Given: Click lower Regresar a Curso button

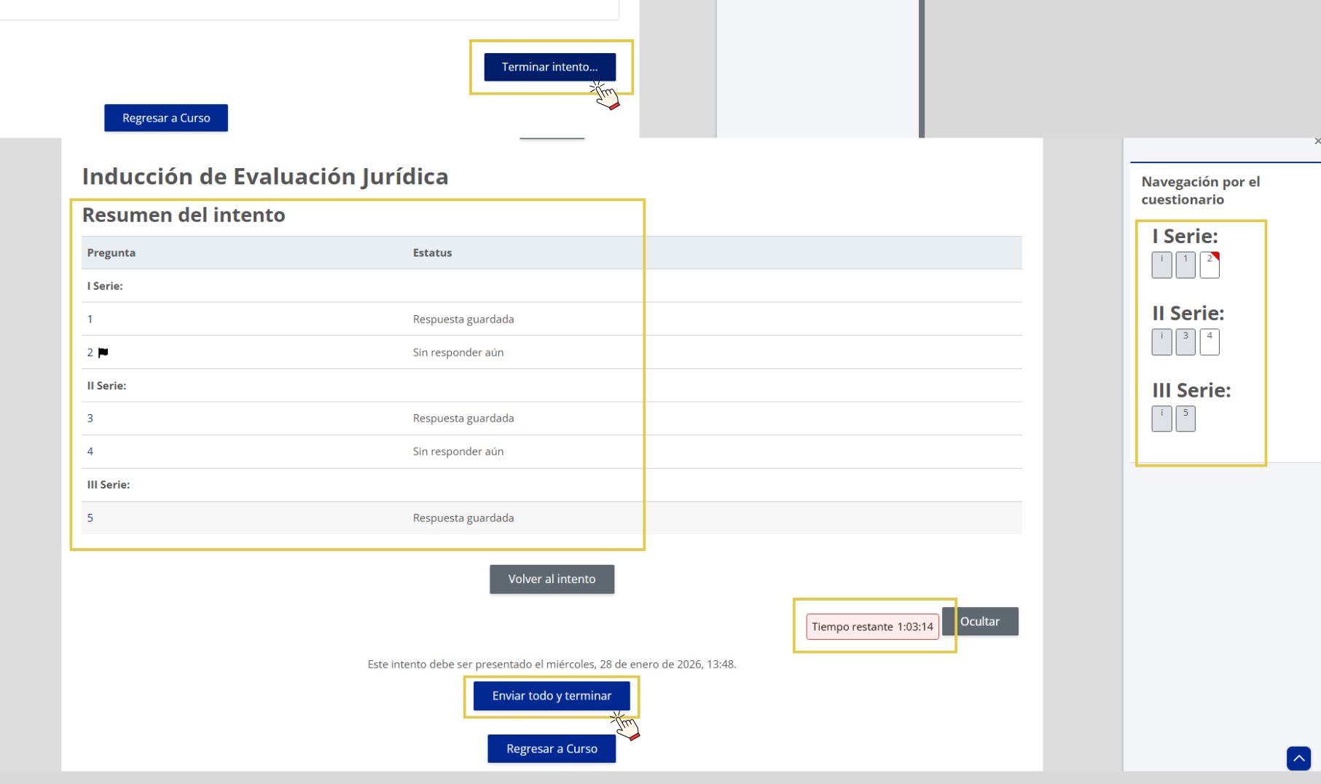Looking at the screenshot, I should (x=552, y=749).
